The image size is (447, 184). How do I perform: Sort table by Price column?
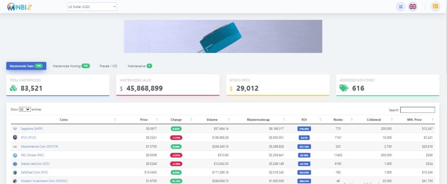(x=144, y=120)
